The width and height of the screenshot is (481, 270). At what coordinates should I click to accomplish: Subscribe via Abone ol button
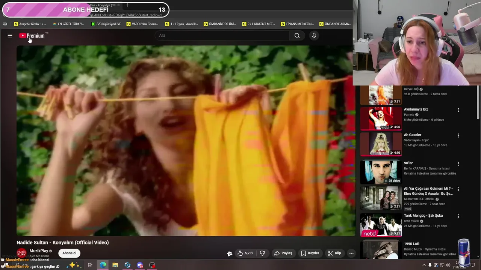tap(69, 253)
